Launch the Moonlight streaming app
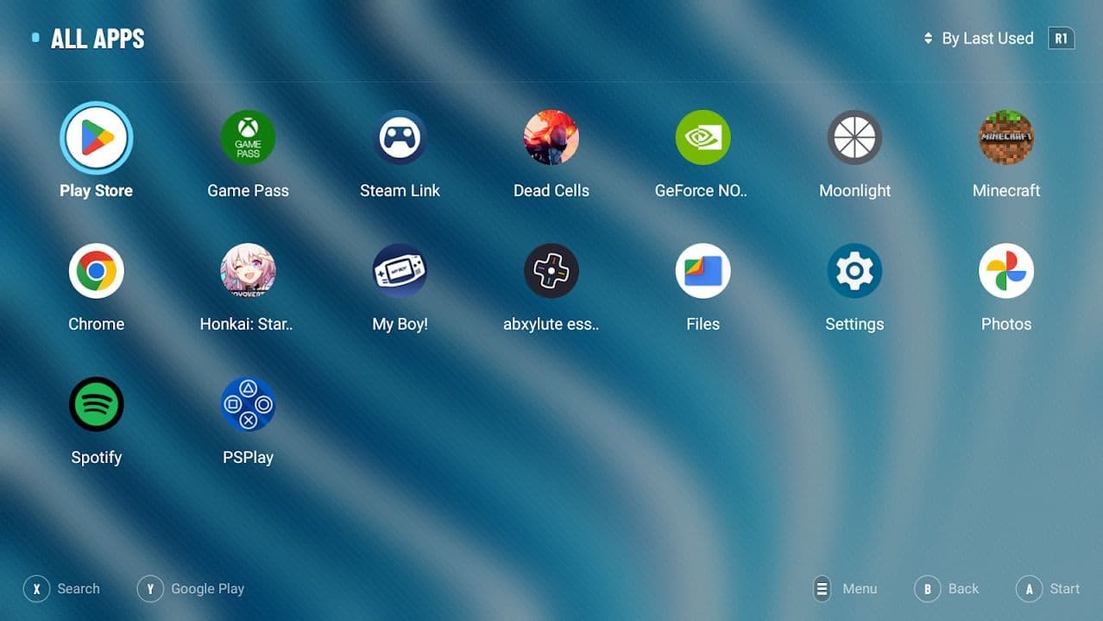Viewport: 1103px width, 621px height. (x=854, y=138)
